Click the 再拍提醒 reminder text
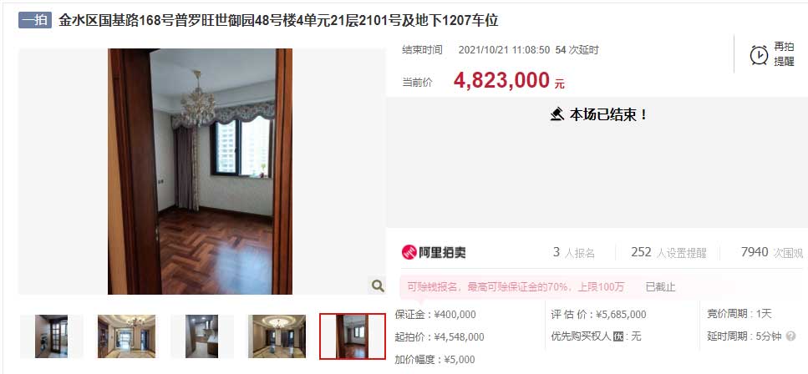This screenshot has height=374, width=808. pos(784,54)
